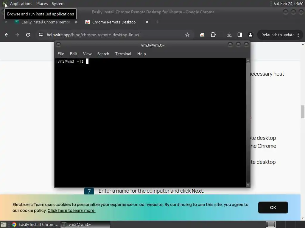Click the Chrome page scrollbar thumb
This screenshot has height=228, width=305.
coord(303,112)
